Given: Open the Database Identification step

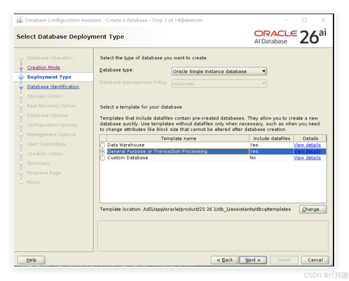Looking at the screenshot, I should pos(53,87).
